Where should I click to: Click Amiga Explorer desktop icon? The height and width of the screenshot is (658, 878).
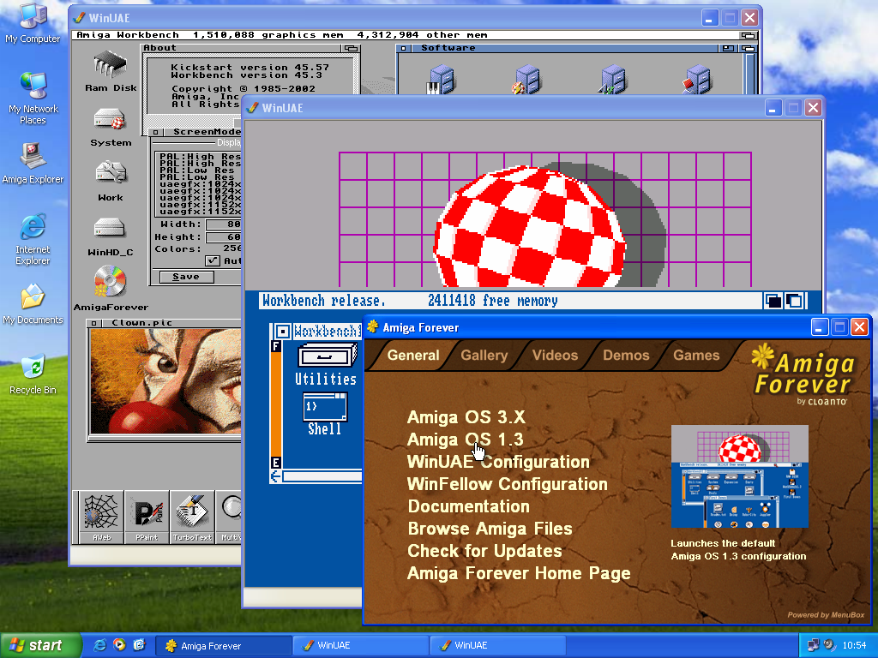[x=33, y=164]
